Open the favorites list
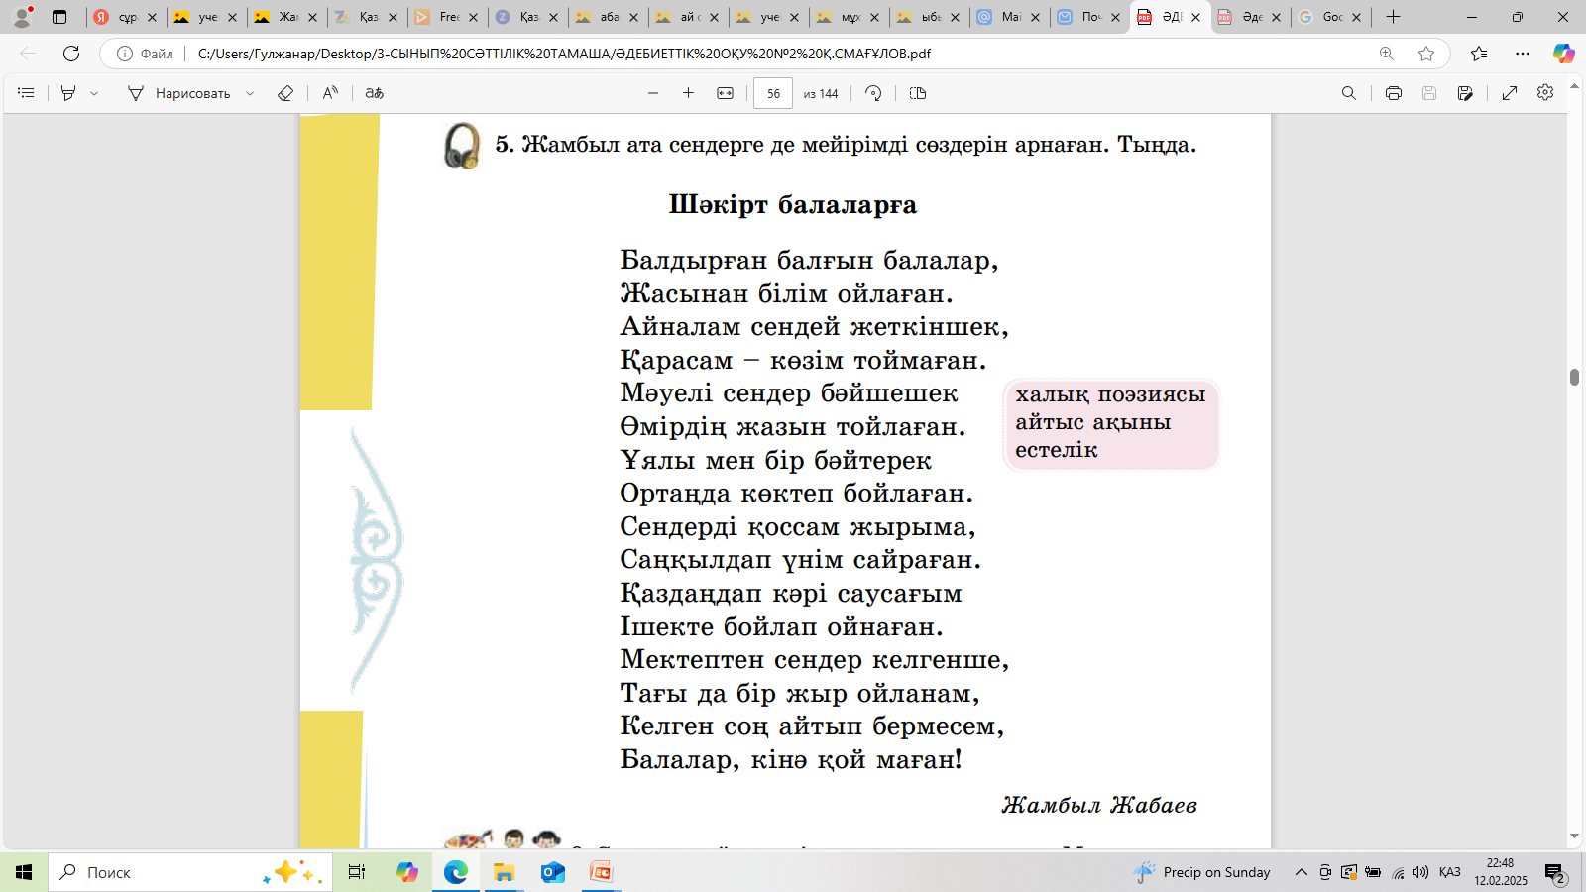The image size is (1586, 892). 1479,54
